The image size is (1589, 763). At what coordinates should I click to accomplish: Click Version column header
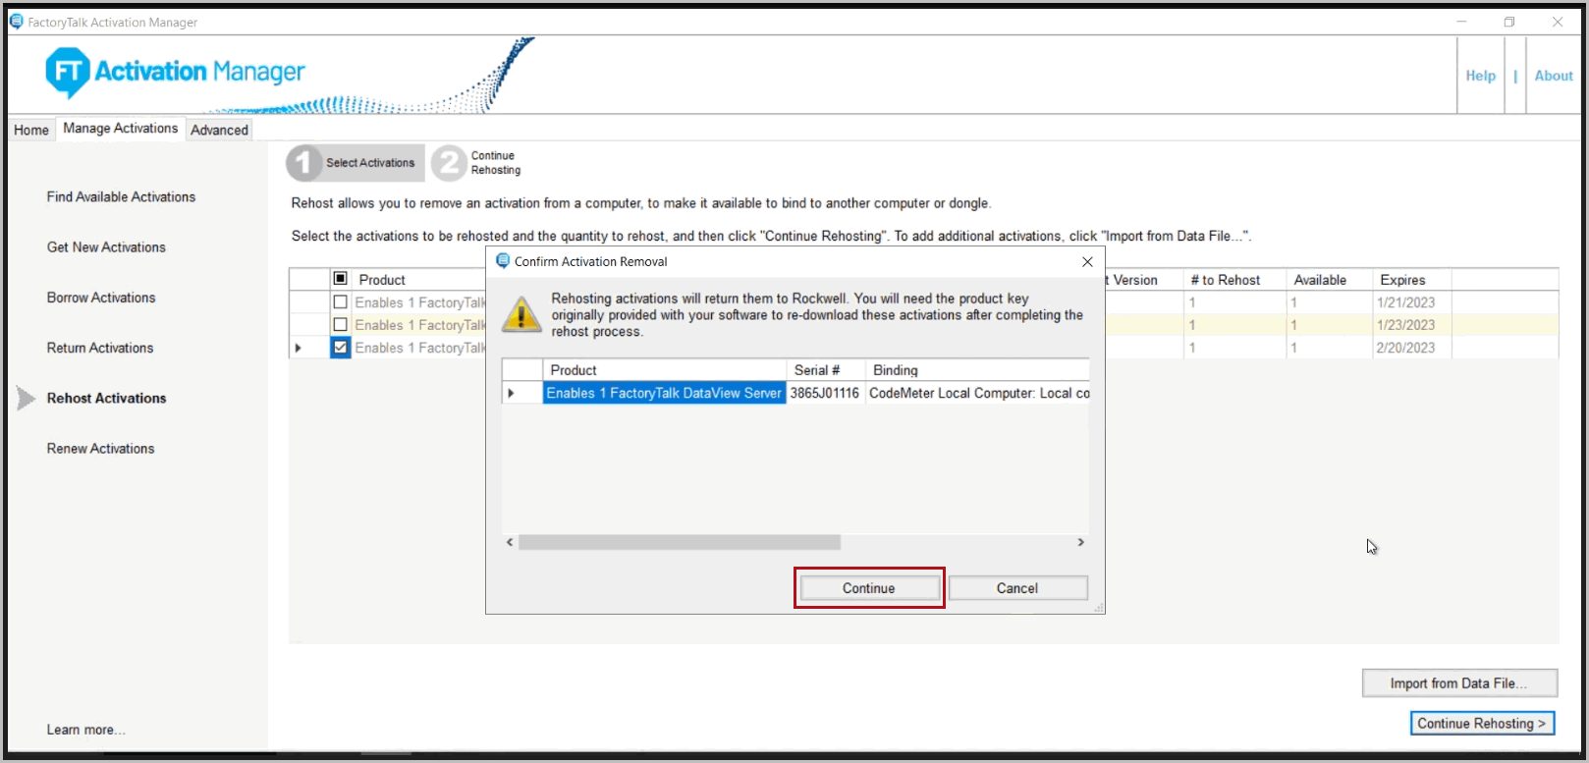(x=1143, y=280)
